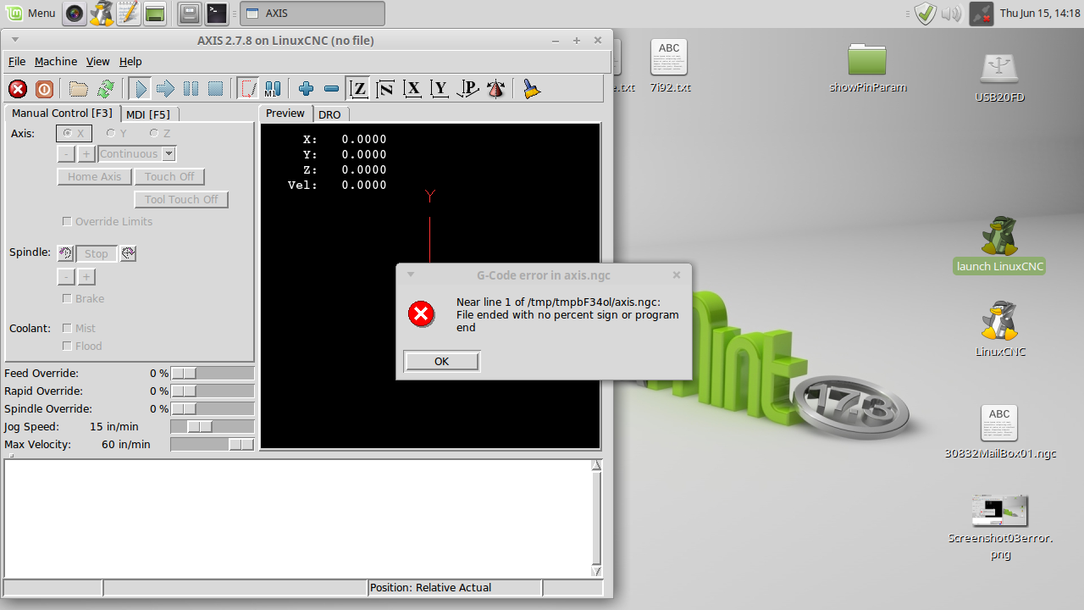The image size is (1084, 610).
Task: Select the Preview tab
Action: (285, 113)
